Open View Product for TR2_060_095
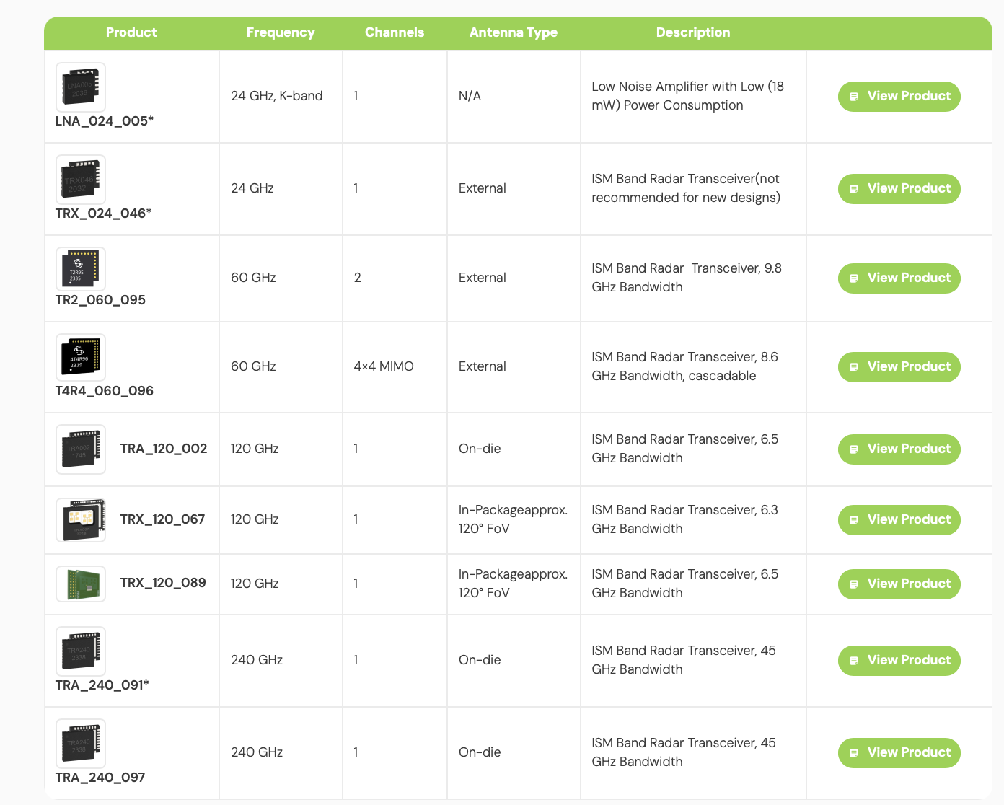The width and height of the screenshot is (1004, 805). tap(899, 278)
